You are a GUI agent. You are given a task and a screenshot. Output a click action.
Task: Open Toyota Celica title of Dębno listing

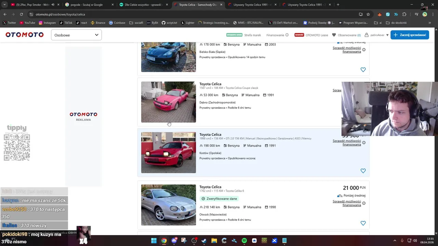pos(210,84)
